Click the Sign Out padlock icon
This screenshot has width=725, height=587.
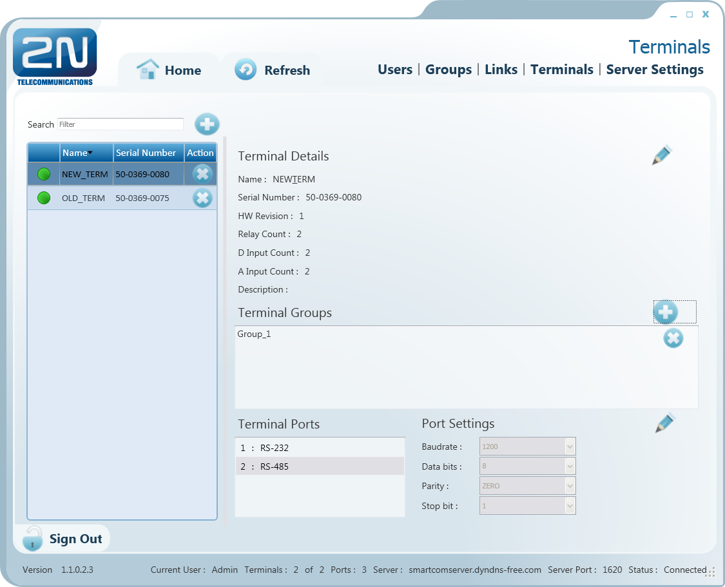[x=33, y=539]
